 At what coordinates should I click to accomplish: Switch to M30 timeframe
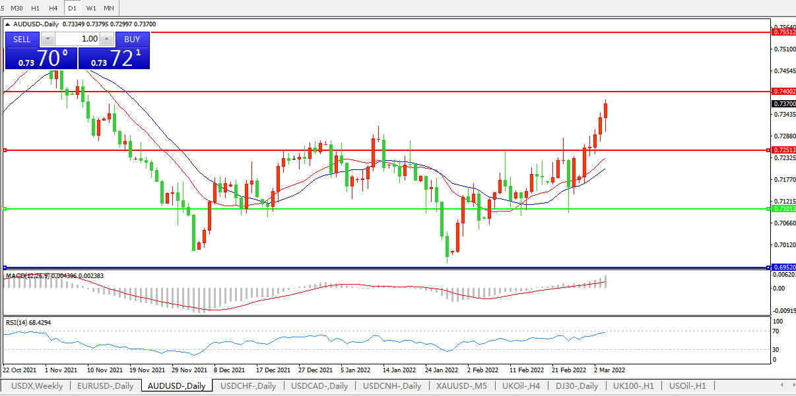click(x=17, y=8)
